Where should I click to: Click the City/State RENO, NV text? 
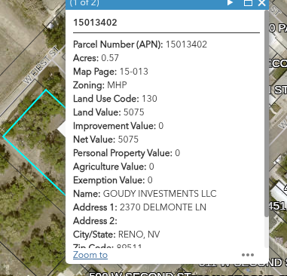point(117,235)
